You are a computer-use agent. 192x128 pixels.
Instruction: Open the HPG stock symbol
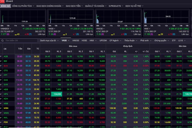coord(6,94)
